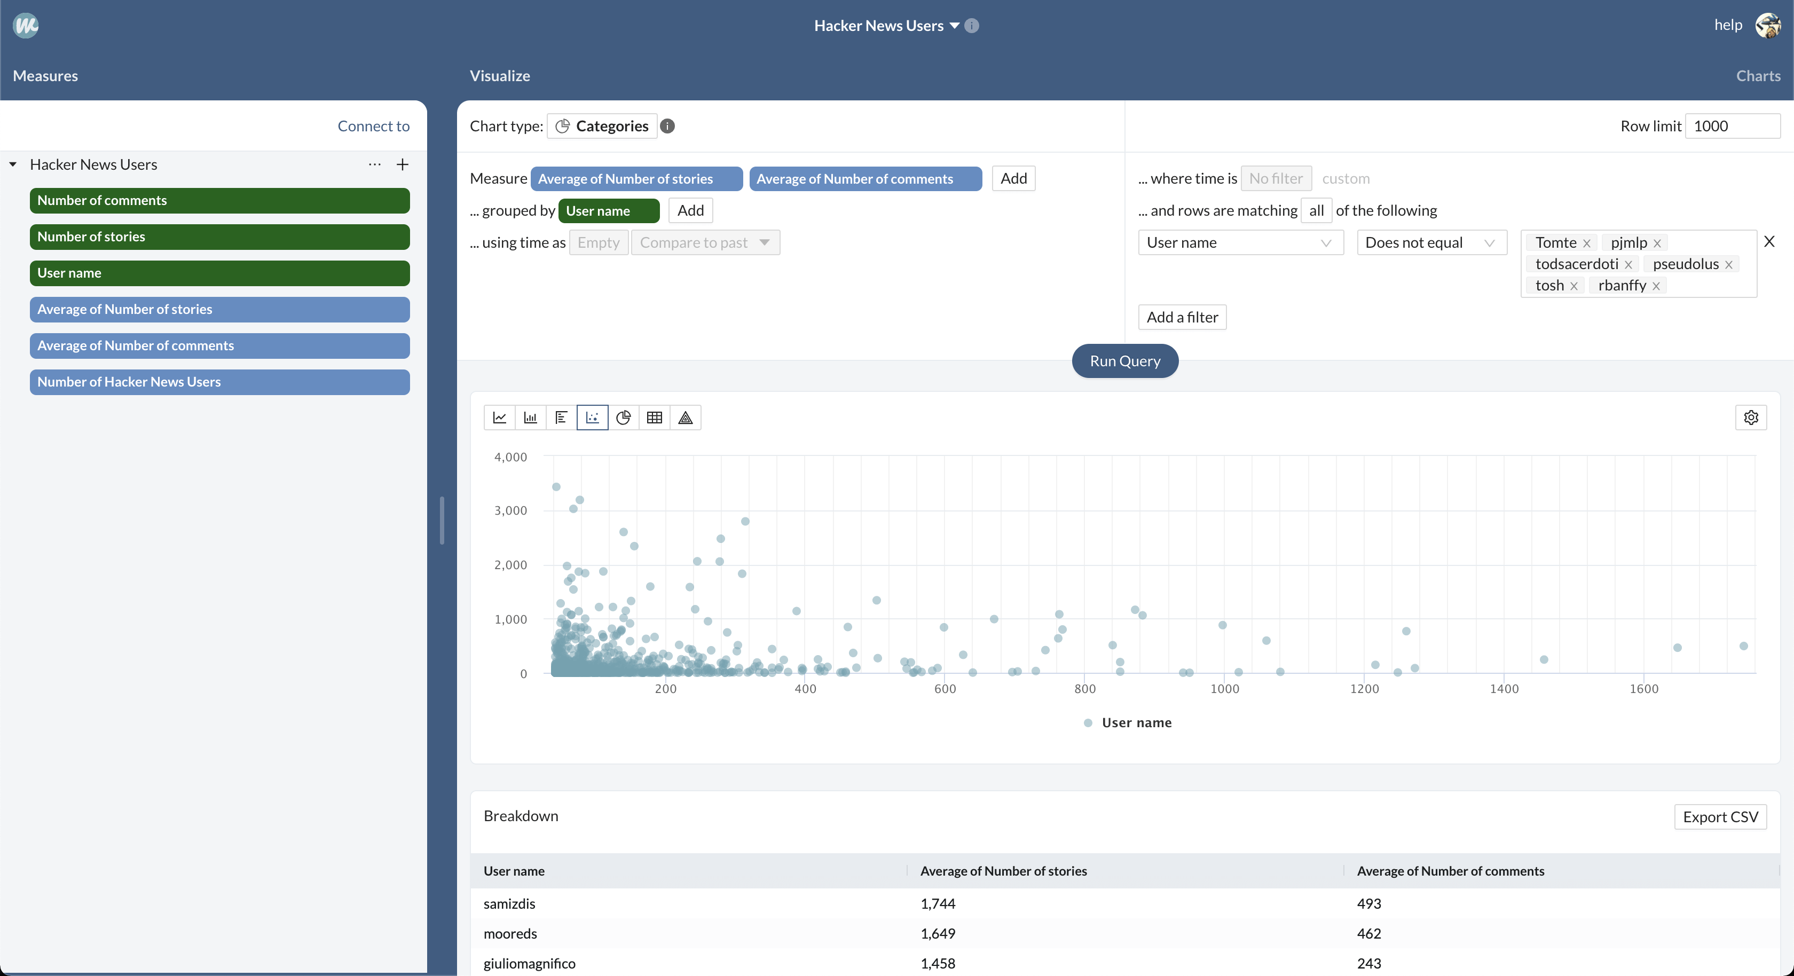Toggle the User name legend entry

(x=1128, y=722)
